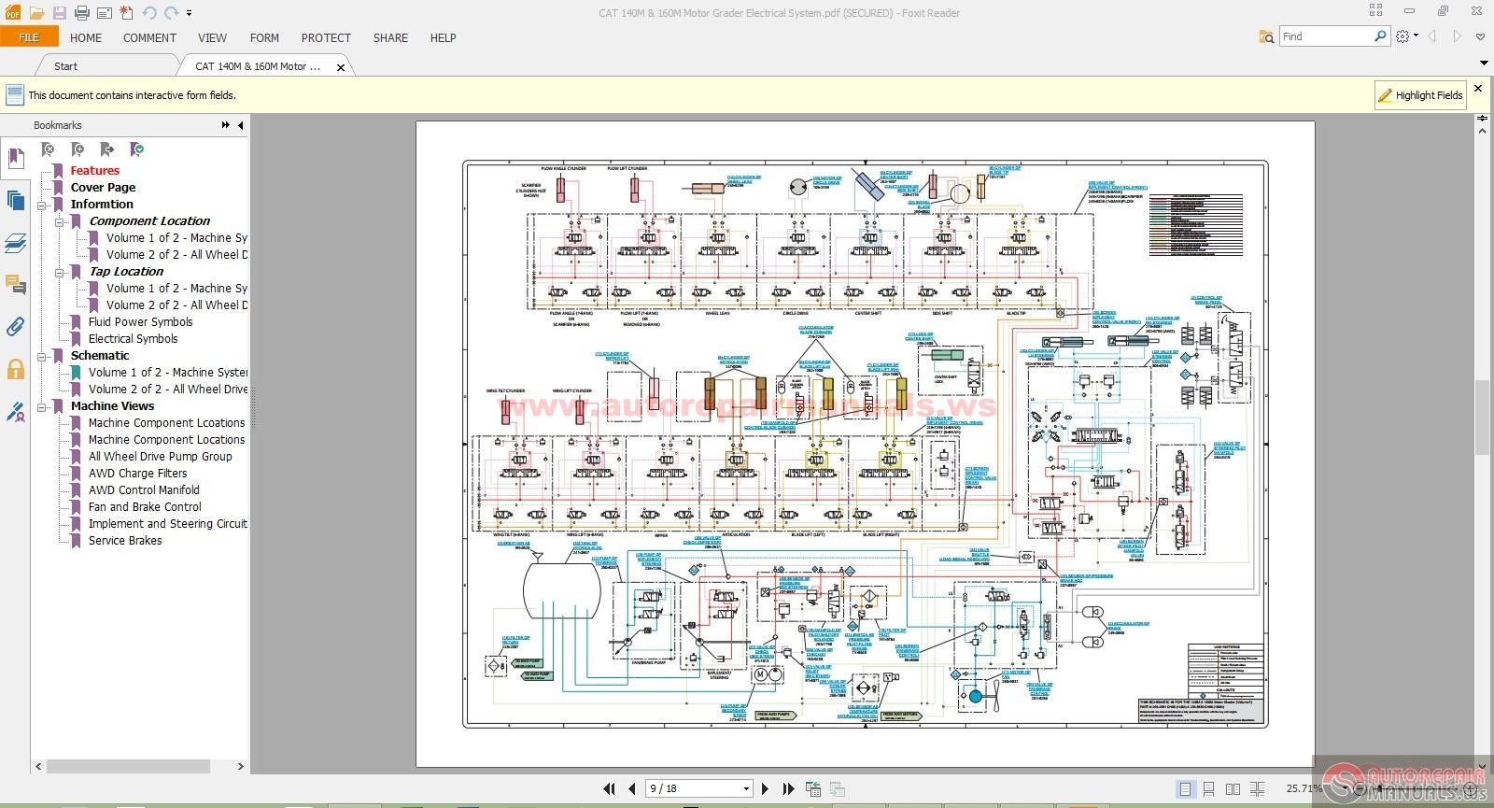The width and height of the screenshot is (1494, 808).
Task: Run search with the magnifier icon in Find box
Action: pyautogui.click(x=1381, y=36)
